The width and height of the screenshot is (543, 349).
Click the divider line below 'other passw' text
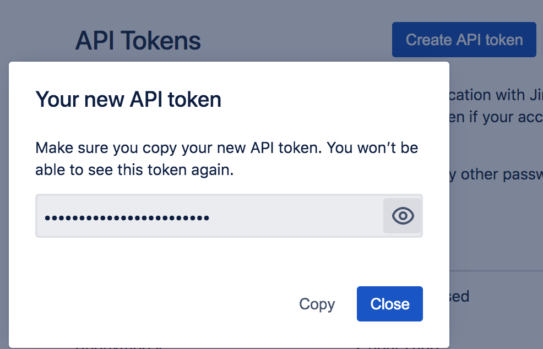click(496, 270)
